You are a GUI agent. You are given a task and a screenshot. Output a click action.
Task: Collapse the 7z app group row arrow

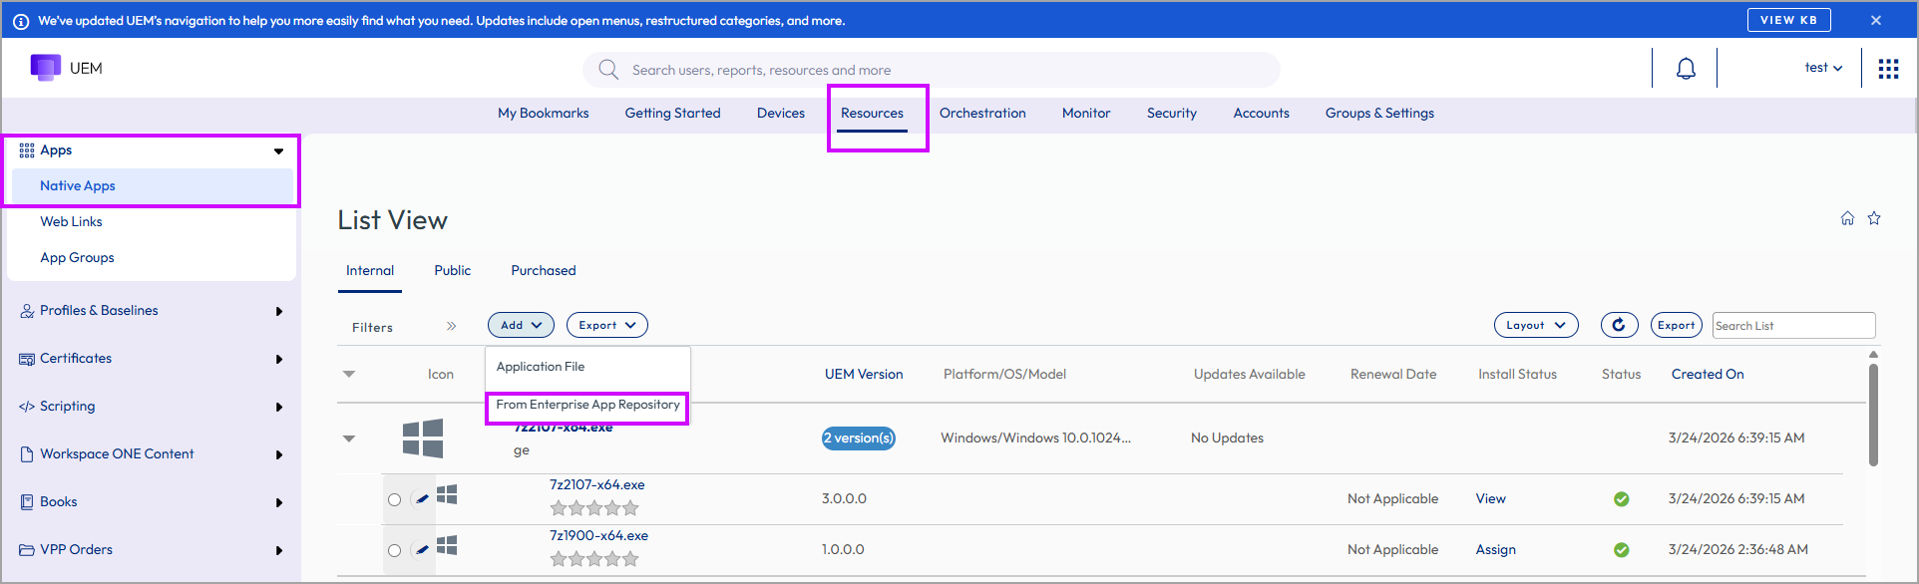tap(349, 438)
